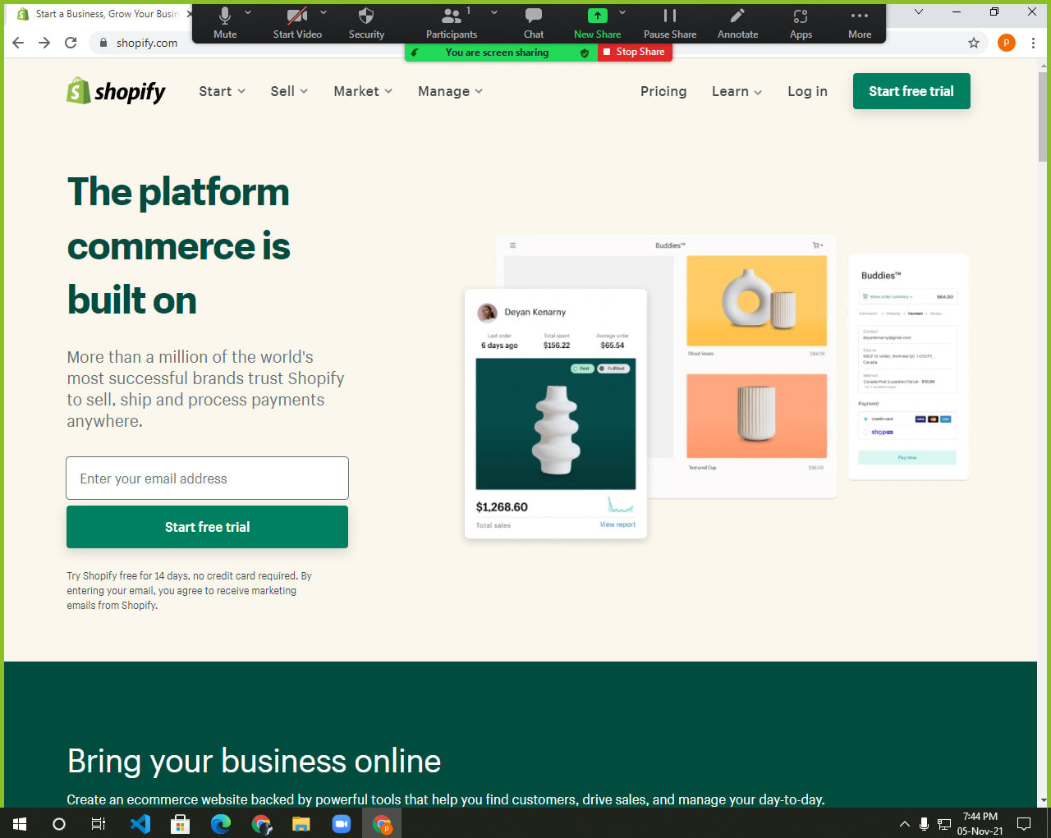1051x838 pixels.
Task: Open Zoom Chat panel
Action: 534,23
